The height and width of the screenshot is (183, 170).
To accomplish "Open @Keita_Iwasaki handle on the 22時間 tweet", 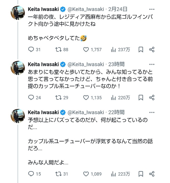I will point(86,113).
